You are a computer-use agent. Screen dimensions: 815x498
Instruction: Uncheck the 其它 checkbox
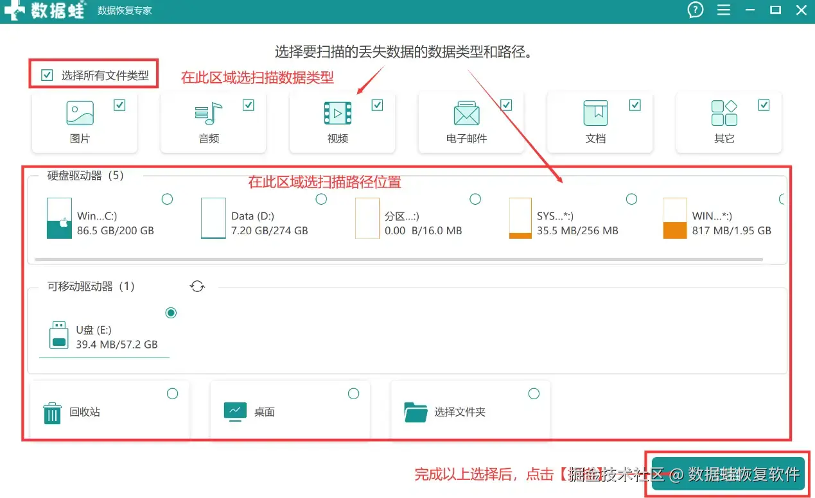coord(764,105)
